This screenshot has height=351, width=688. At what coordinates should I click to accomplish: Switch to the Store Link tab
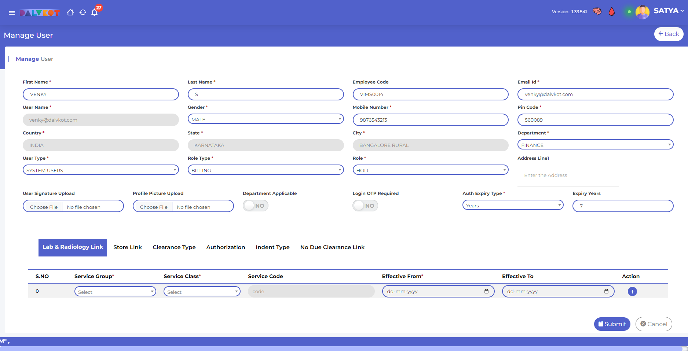click(128, 247)
